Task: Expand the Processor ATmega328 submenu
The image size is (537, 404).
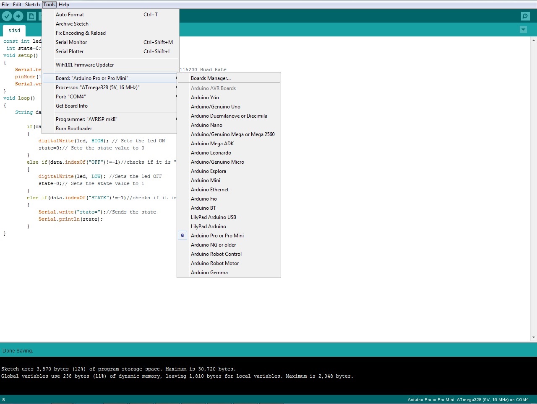Action: pos(111,87)
